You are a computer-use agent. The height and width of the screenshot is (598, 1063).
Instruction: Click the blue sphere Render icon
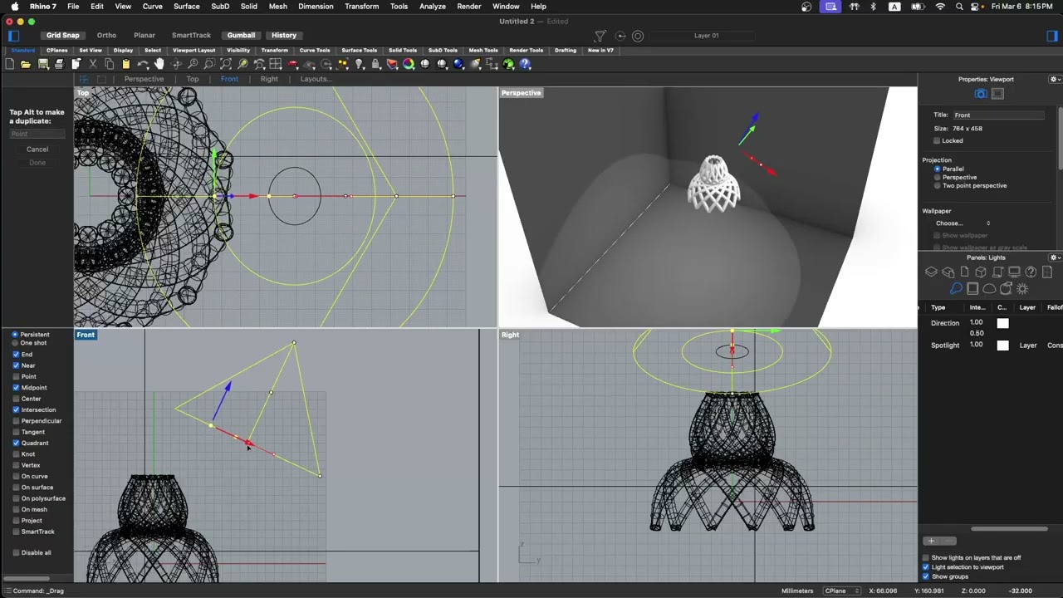458,64
